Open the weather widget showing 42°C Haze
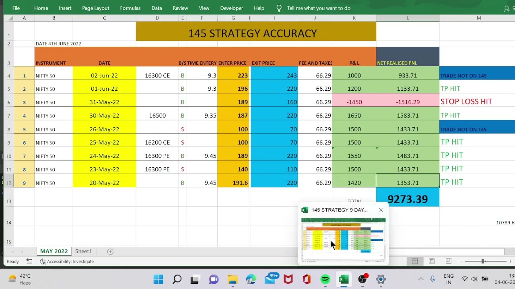 click(x=20, y=279)
